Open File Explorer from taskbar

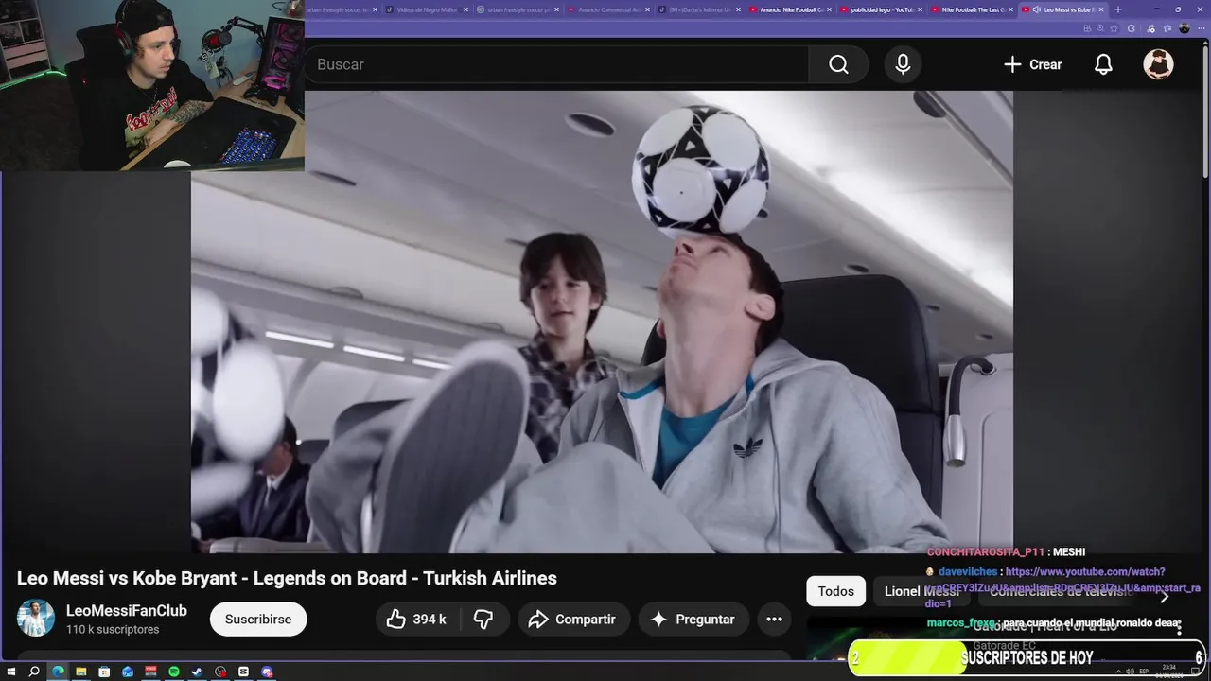point(81,672)
